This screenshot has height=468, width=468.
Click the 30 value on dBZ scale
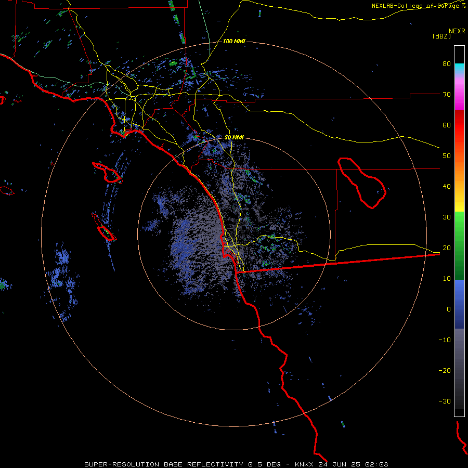click(x=447, y=217)
